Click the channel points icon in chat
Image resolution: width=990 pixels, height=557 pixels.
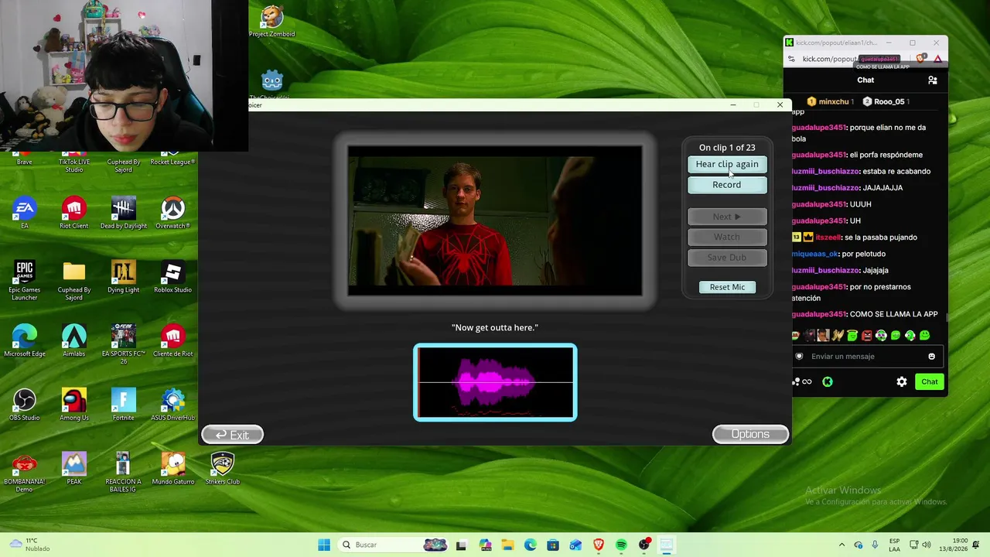[805, 381]
